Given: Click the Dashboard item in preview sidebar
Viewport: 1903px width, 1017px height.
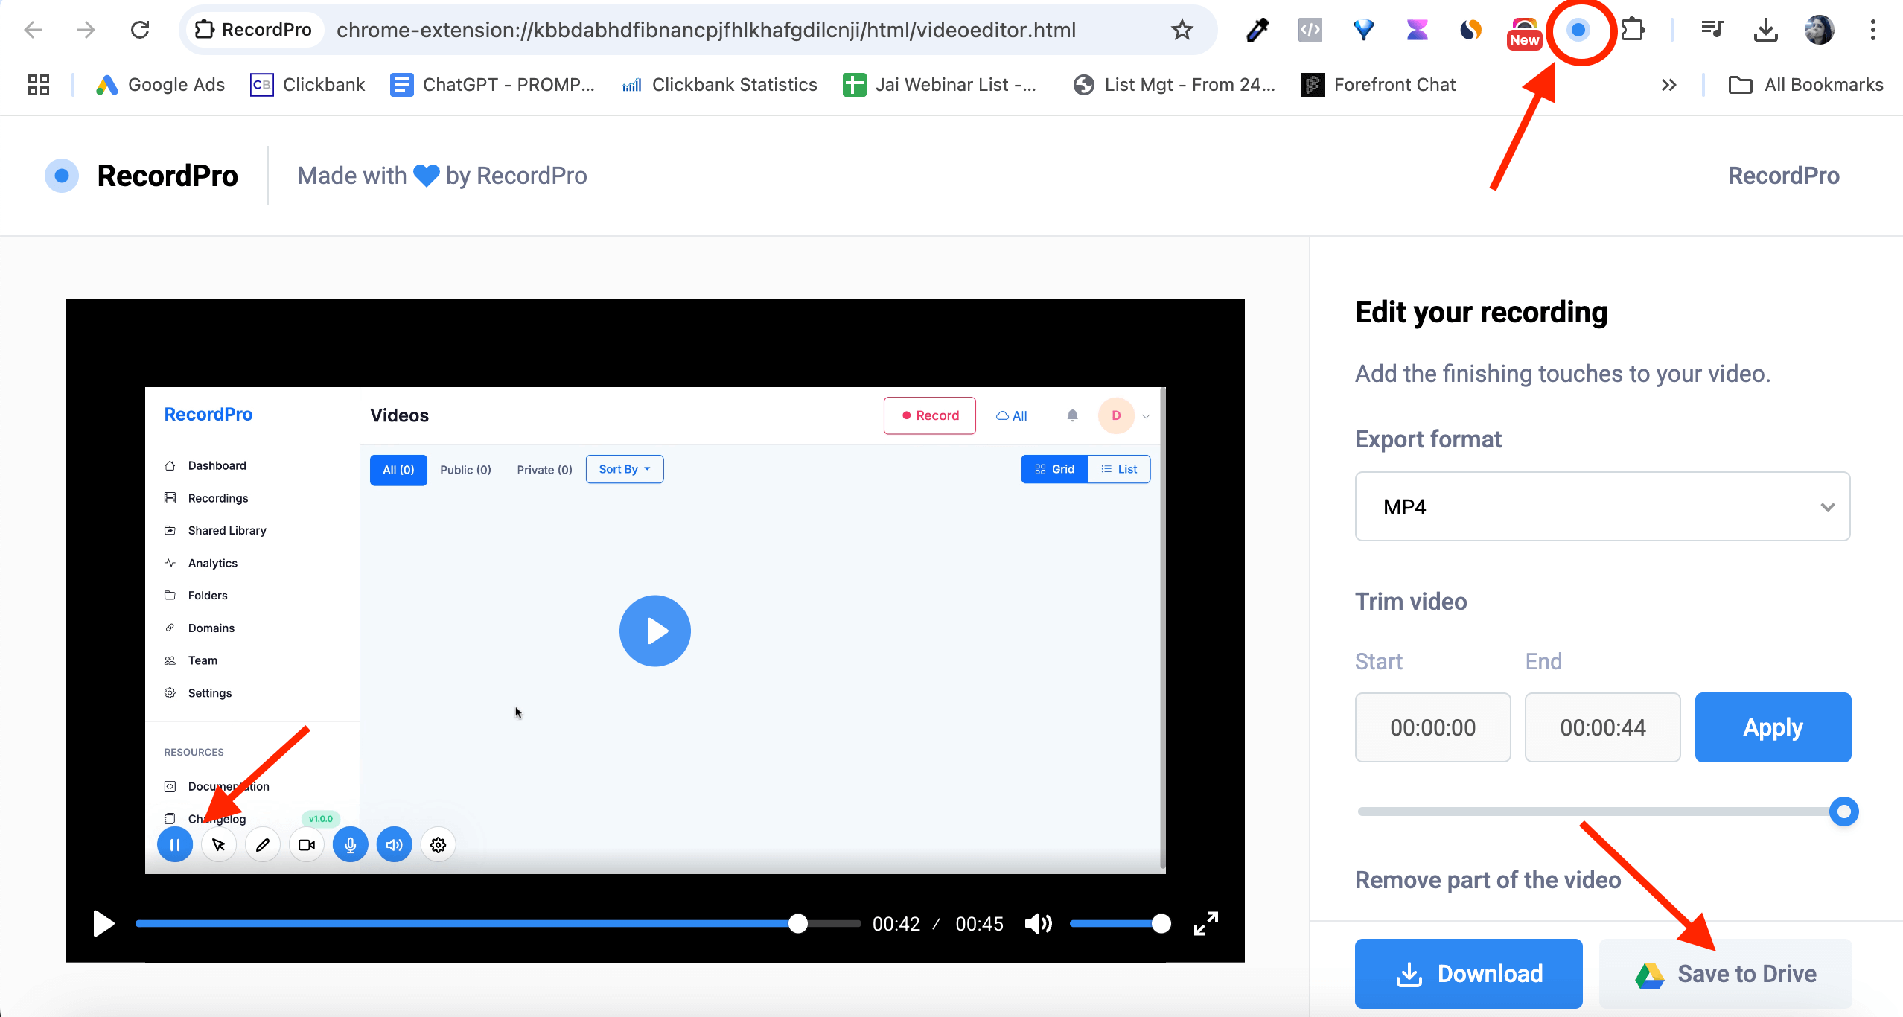Looking at the screenshot, I should click(x=206, y=465).
